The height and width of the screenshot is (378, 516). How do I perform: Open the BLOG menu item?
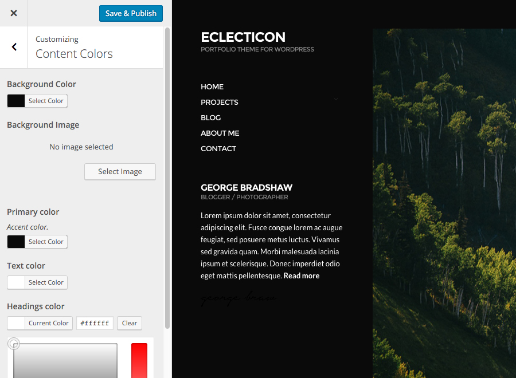(210, 117)
